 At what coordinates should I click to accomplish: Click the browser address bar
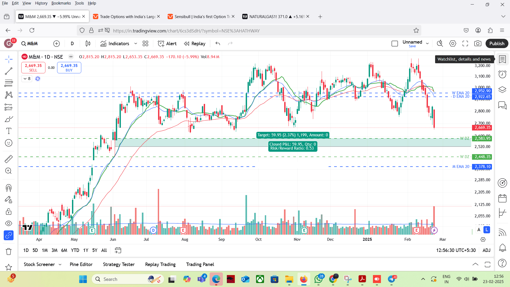point(249,31)
